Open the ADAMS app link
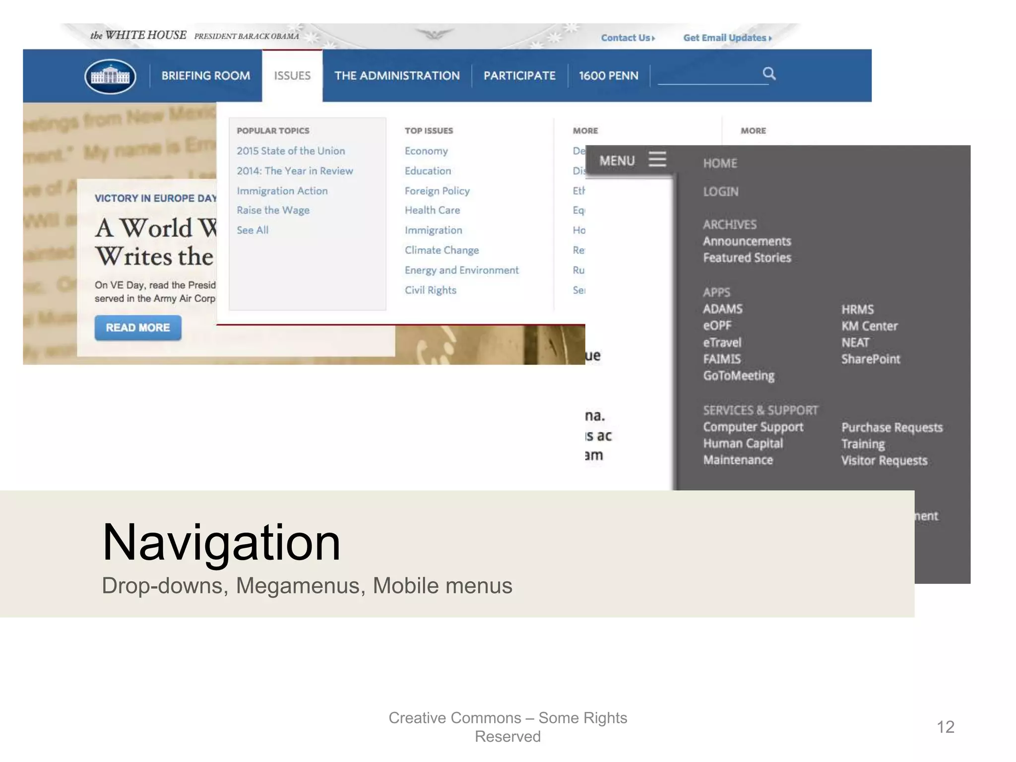 pyautogui.click(x=722, y=309)
